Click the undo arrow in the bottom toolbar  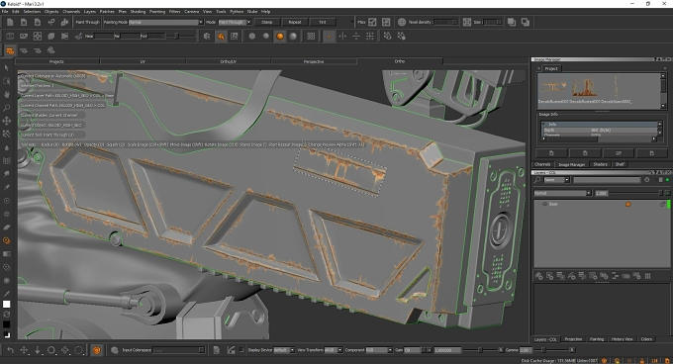pos(10,350)
